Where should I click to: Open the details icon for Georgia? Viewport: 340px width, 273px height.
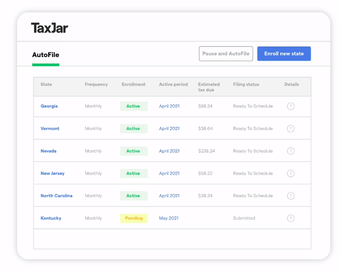click(291, 106)
